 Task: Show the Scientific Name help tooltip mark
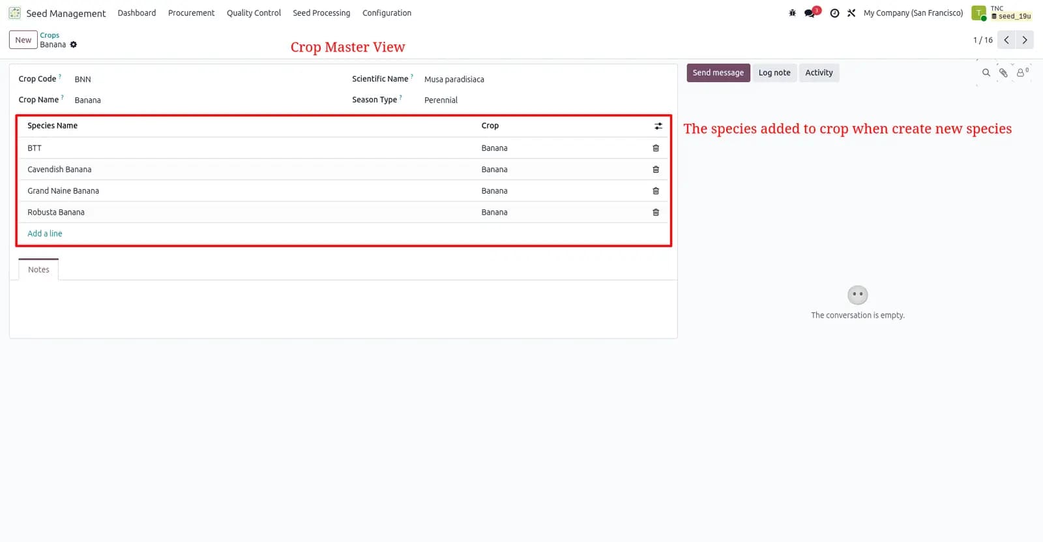[x=412, y=76]
